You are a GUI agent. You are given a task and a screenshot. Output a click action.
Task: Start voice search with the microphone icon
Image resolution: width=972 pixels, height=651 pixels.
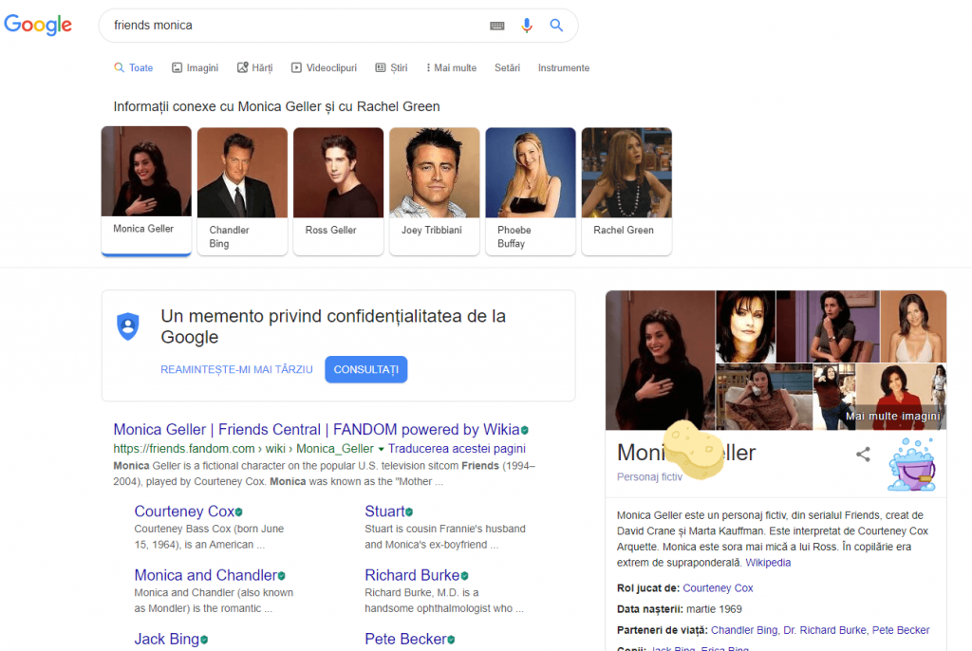click(527, 26)
